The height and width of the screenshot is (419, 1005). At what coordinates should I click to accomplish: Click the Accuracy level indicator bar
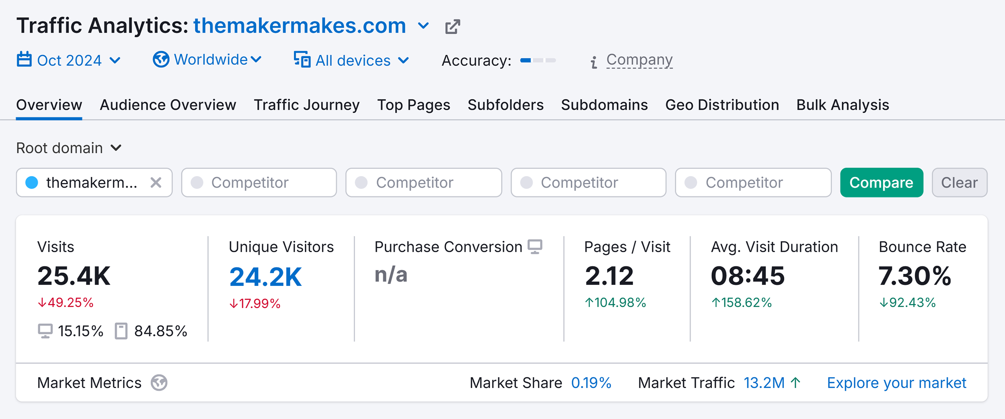click(x=538, y=60)
